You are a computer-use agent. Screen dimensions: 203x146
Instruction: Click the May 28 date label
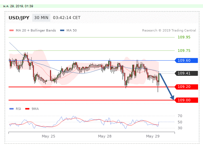105,136
